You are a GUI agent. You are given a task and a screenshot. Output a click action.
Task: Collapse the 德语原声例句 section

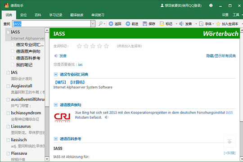56,105
